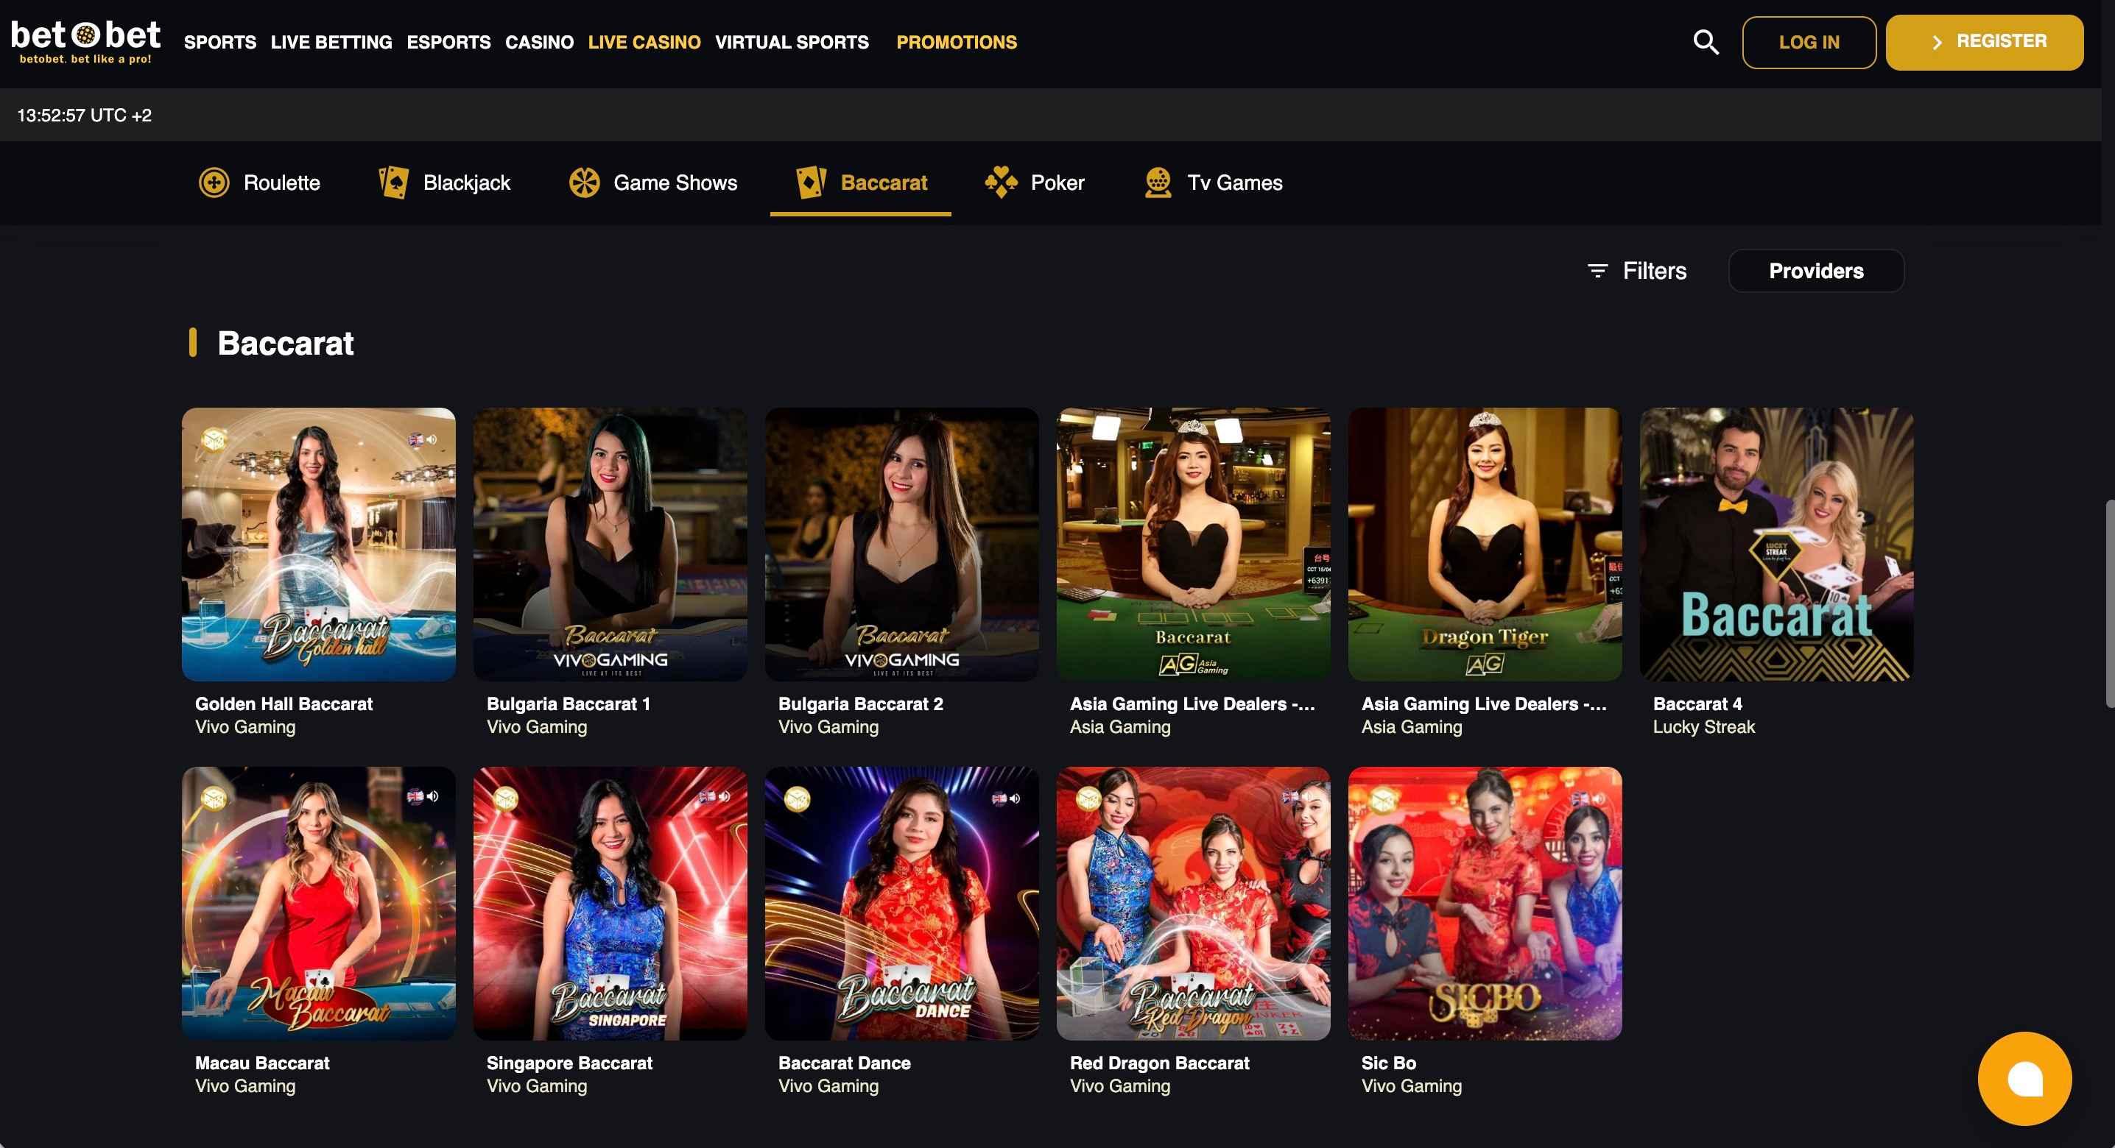Go to the Sports section
Image resolution: width=2115 pixels, height=1148 pixels.
tap(220, 42)
